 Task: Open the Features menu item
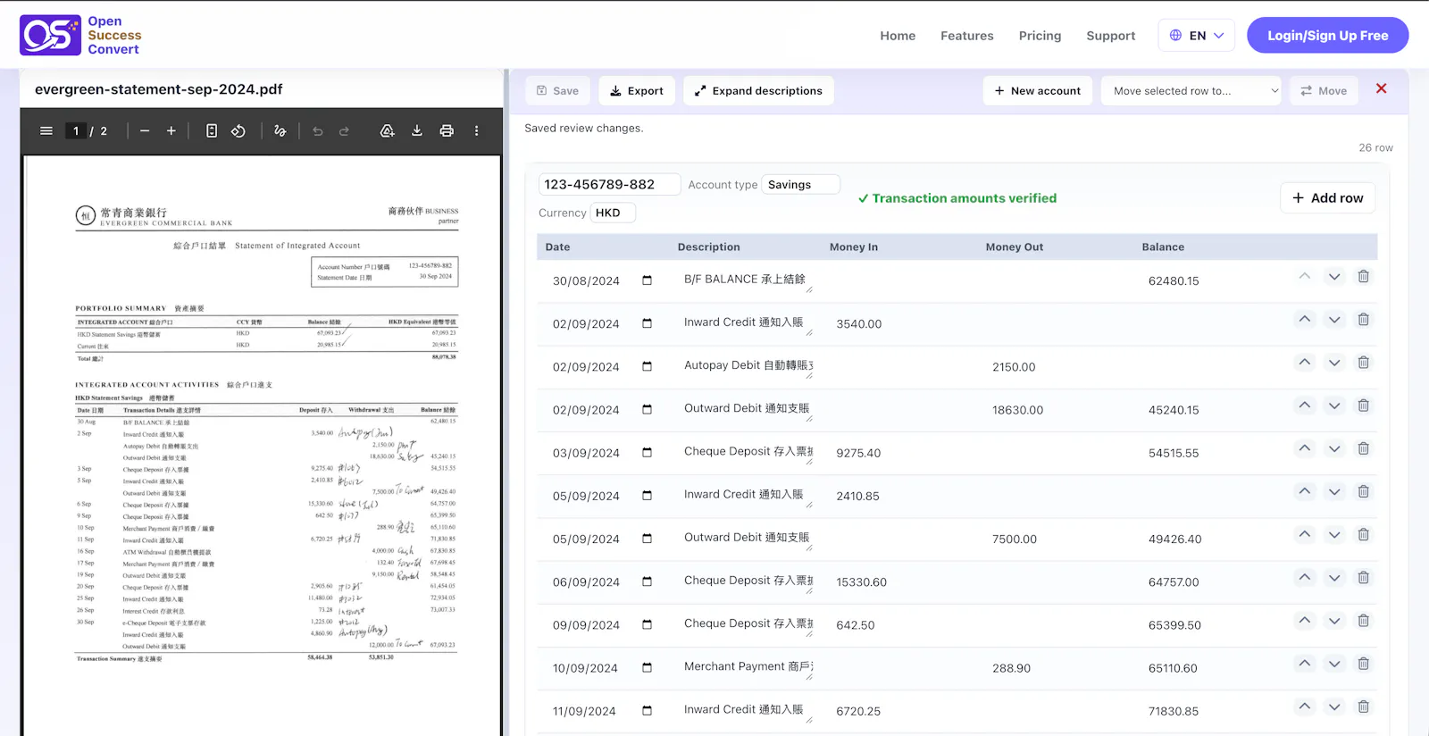967,36
